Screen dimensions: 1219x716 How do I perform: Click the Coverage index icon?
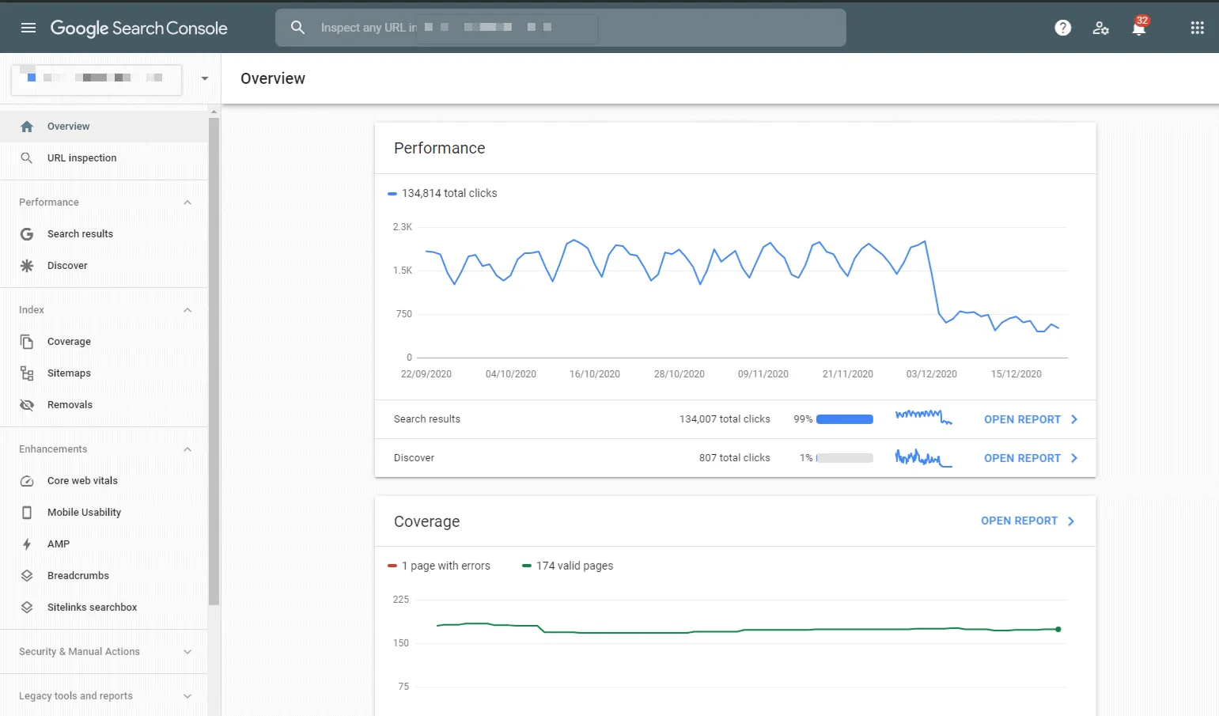tap(26, 341)
